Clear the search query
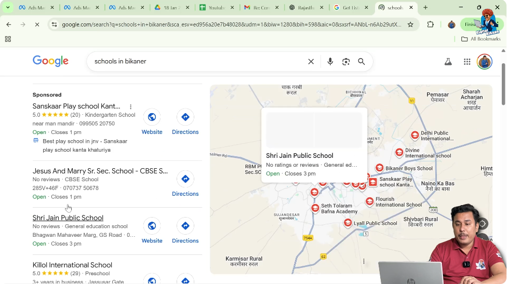This screenshot has height=284, width=507. (x=311, y=61)
